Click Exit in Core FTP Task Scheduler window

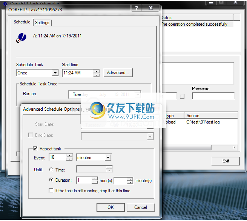click(x=226, y=161)
